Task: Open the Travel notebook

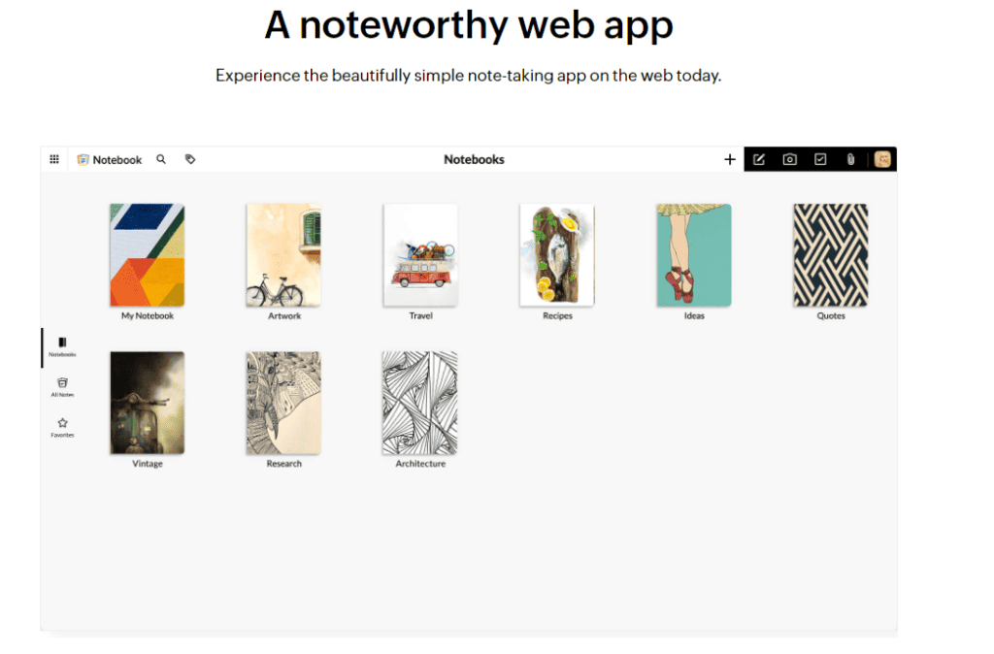Action: pyautogui.click(x=419, y=255)
